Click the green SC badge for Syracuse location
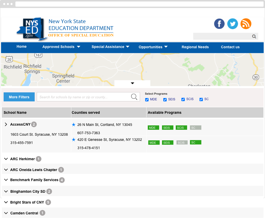Viewport: 265px width, 218px height. [x=195, y=142]
